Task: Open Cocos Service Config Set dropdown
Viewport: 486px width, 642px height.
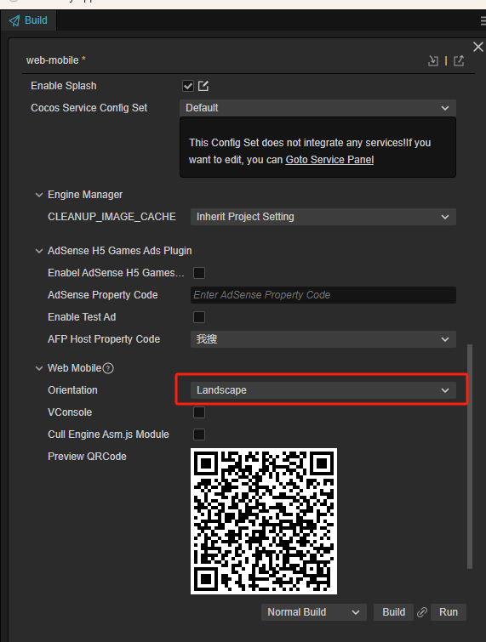Action: (x=317, y=108)
